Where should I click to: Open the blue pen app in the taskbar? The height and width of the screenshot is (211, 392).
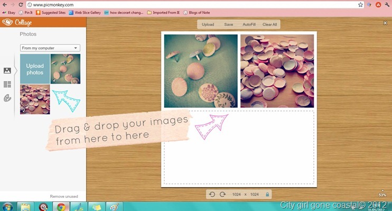(x=79, y=207)
